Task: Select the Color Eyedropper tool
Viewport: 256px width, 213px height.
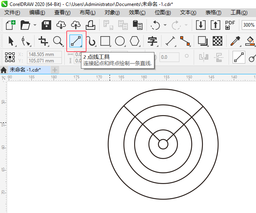Action: coord(236,41)
